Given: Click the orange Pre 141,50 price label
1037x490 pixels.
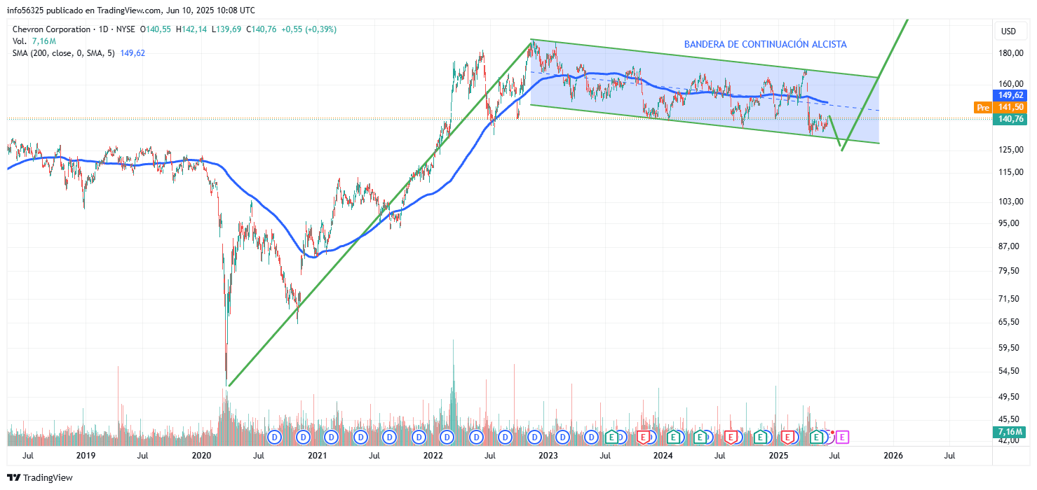Looking at the screenshot, I should point(1000,107).
